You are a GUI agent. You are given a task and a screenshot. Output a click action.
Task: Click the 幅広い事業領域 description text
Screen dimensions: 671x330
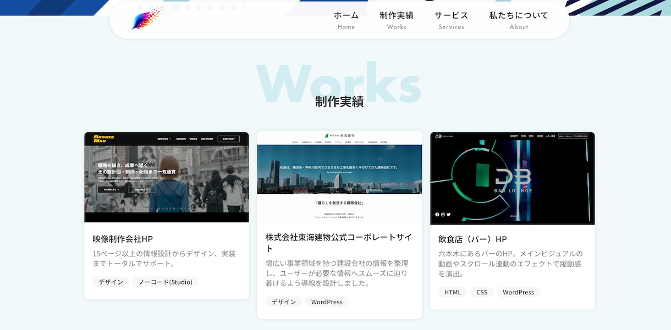coord(337,273)
